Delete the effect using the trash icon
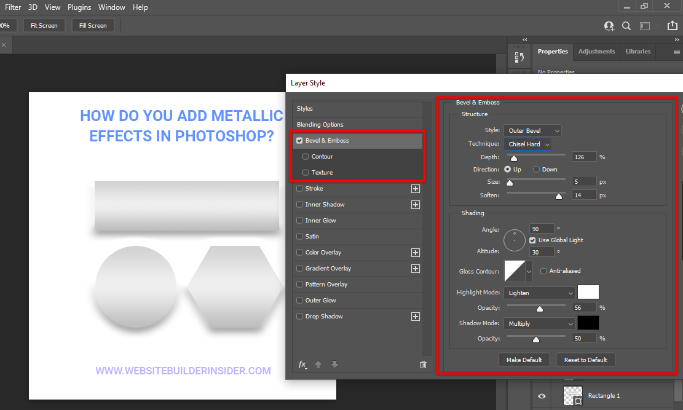Screen dimensions: 683x410 423,364
